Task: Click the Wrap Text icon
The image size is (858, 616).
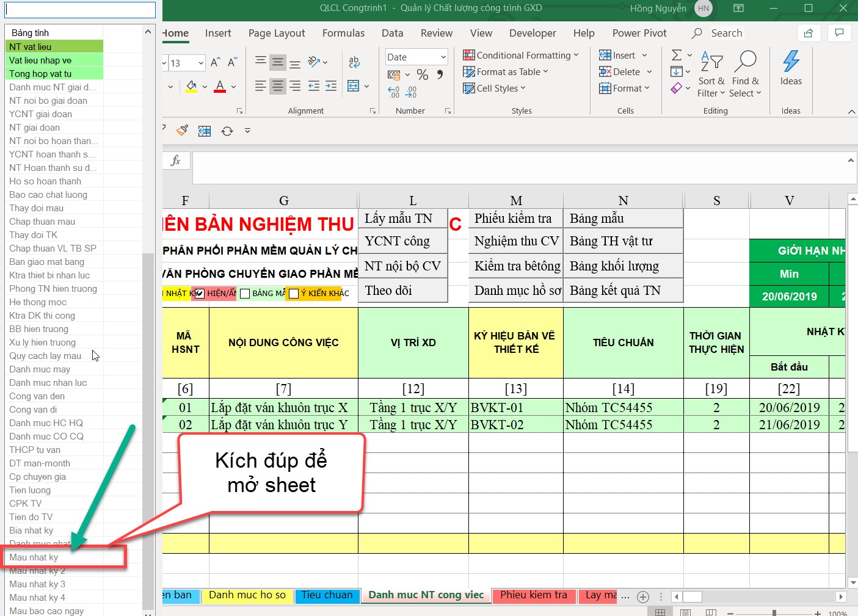Action: [354, 62]
